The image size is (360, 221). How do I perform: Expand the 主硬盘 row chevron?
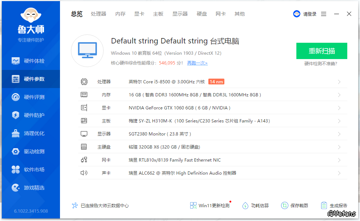pyautogui.click(x=339, y=147)
